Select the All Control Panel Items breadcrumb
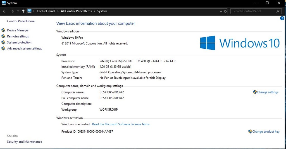The height and width of the screenshot is (149, 286). tap(76, 11)
